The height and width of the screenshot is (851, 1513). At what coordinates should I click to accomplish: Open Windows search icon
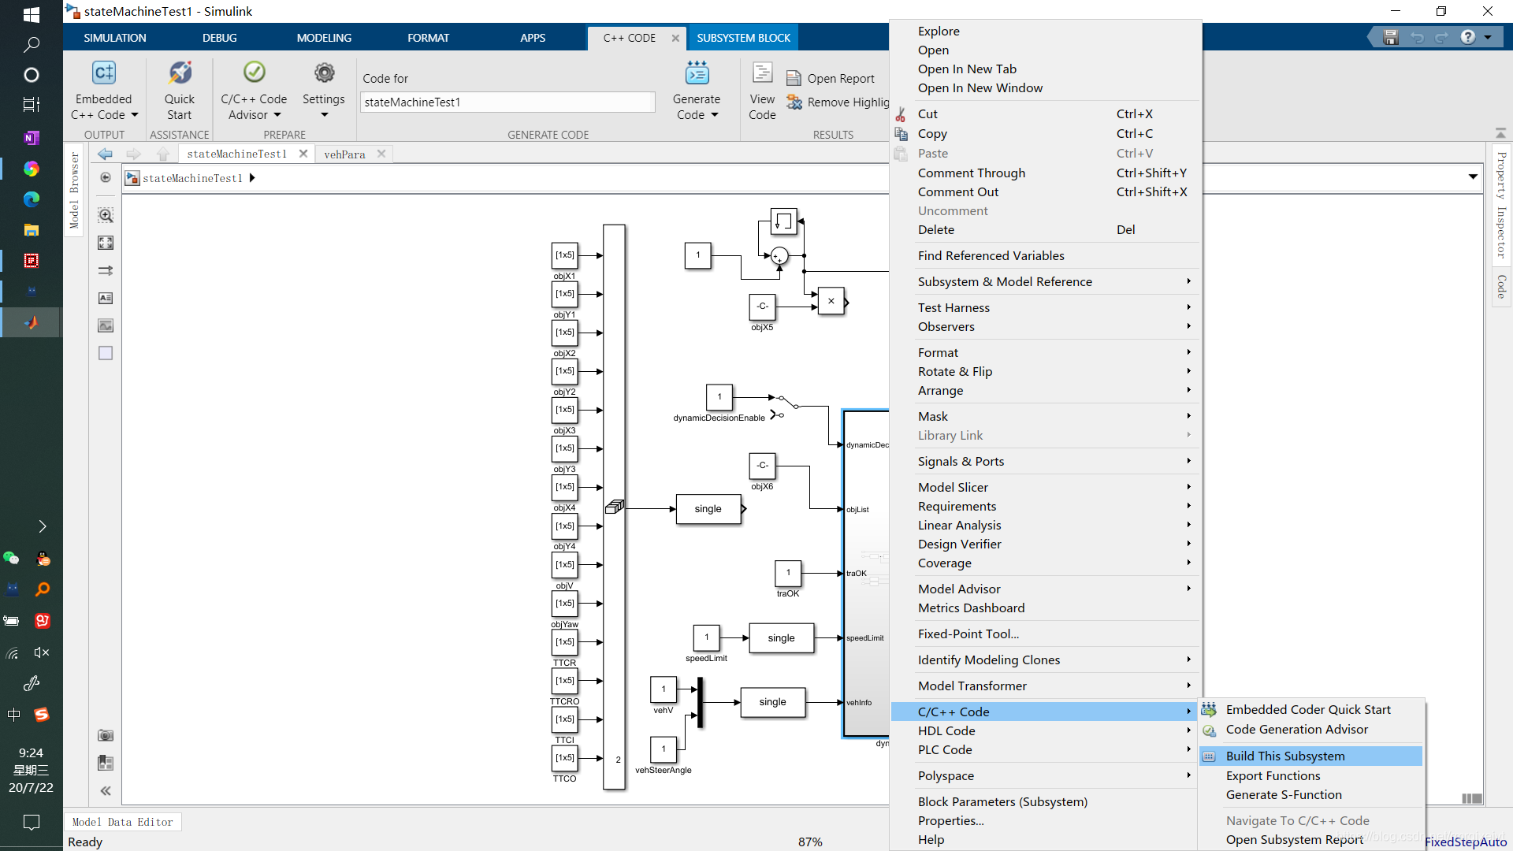32,45
